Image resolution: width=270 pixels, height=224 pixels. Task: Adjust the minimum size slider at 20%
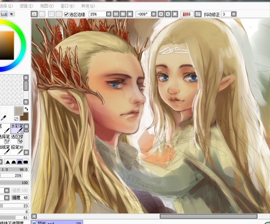coord(11,176)
